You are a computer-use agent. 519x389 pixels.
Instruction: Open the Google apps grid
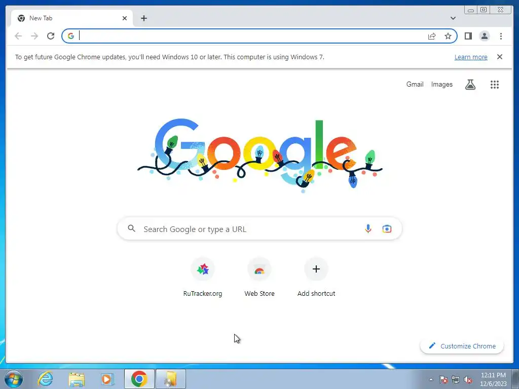click(x=495, y=85)
